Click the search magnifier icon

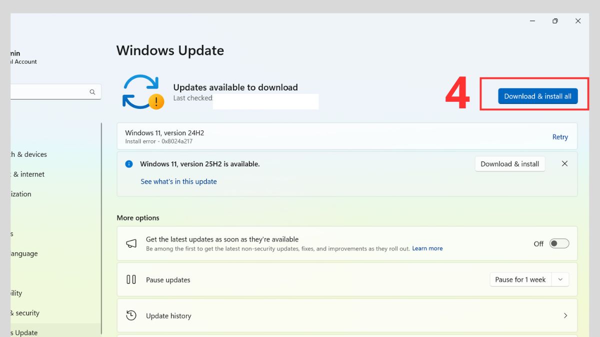click(x=92, y=91)
